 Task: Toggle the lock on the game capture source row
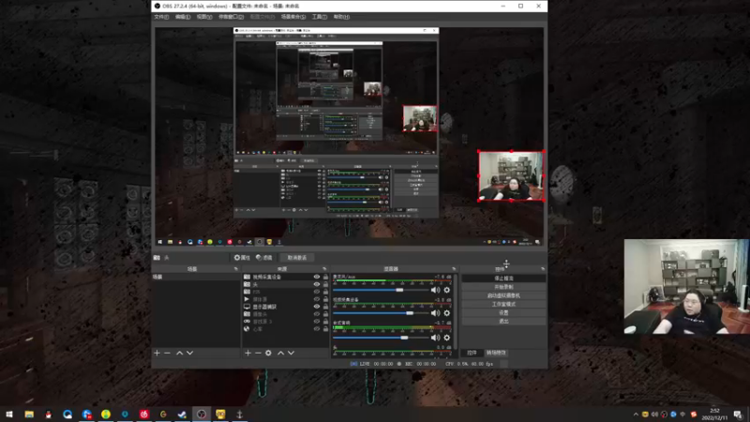coord(325,322)
